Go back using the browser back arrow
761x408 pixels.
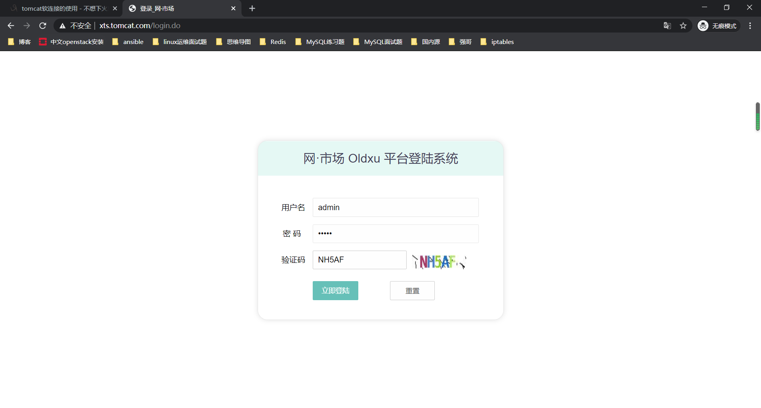coord(11,26)
